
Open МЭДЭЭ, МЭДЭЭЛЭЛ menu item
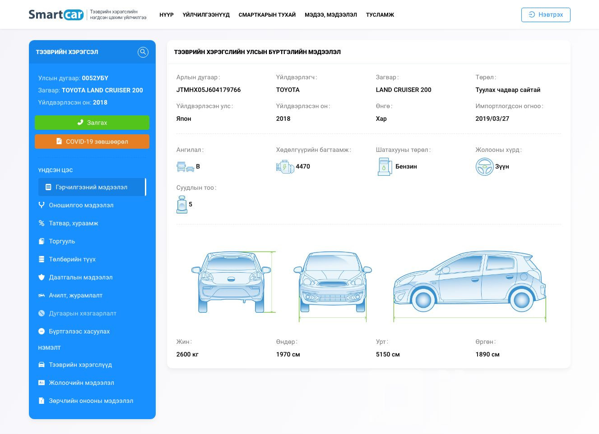coord(331,15)
